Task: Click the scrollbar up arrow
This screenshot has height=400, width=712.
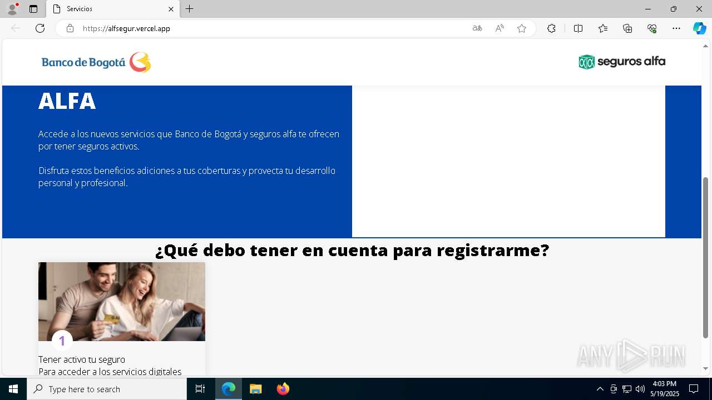Action: [x=706, y=46]
